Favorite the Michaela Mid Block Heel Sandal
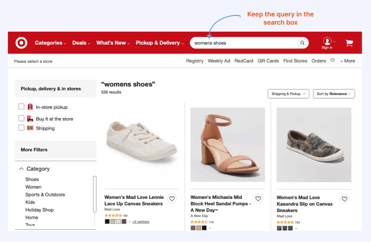371x242 pixels. 258,199
